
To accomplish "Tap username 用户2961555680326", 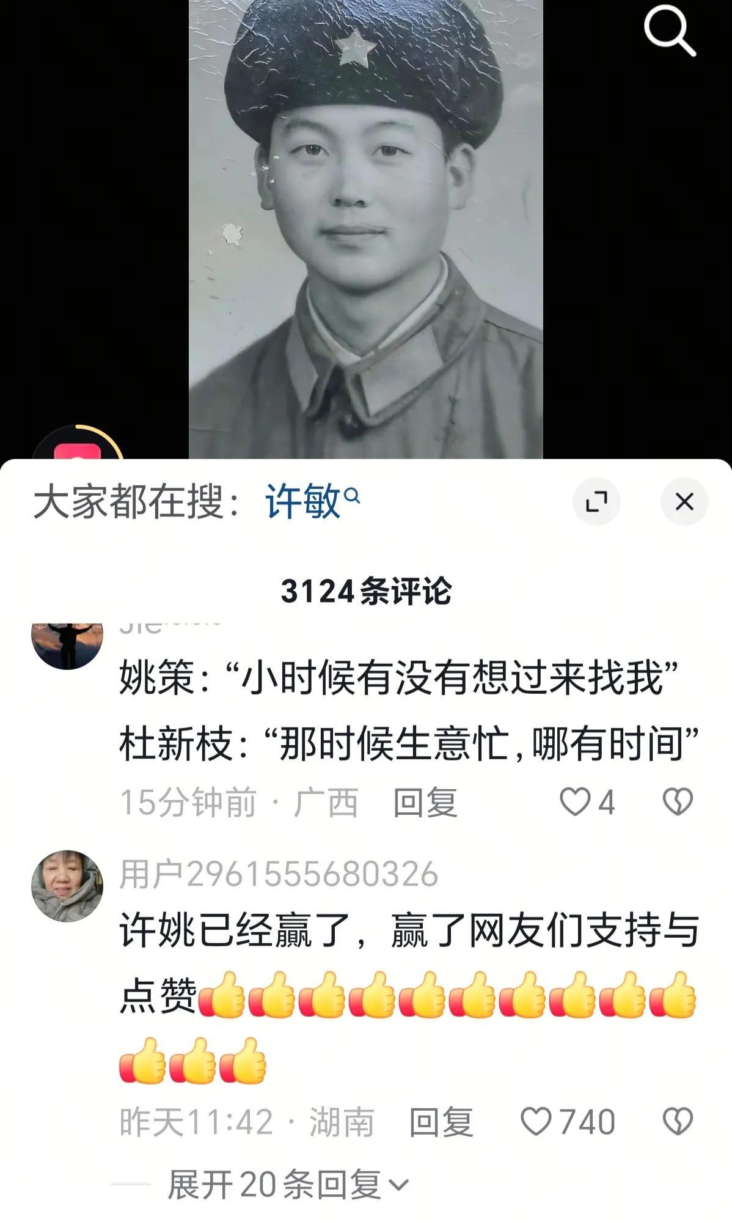I will [x=279, y=873].
